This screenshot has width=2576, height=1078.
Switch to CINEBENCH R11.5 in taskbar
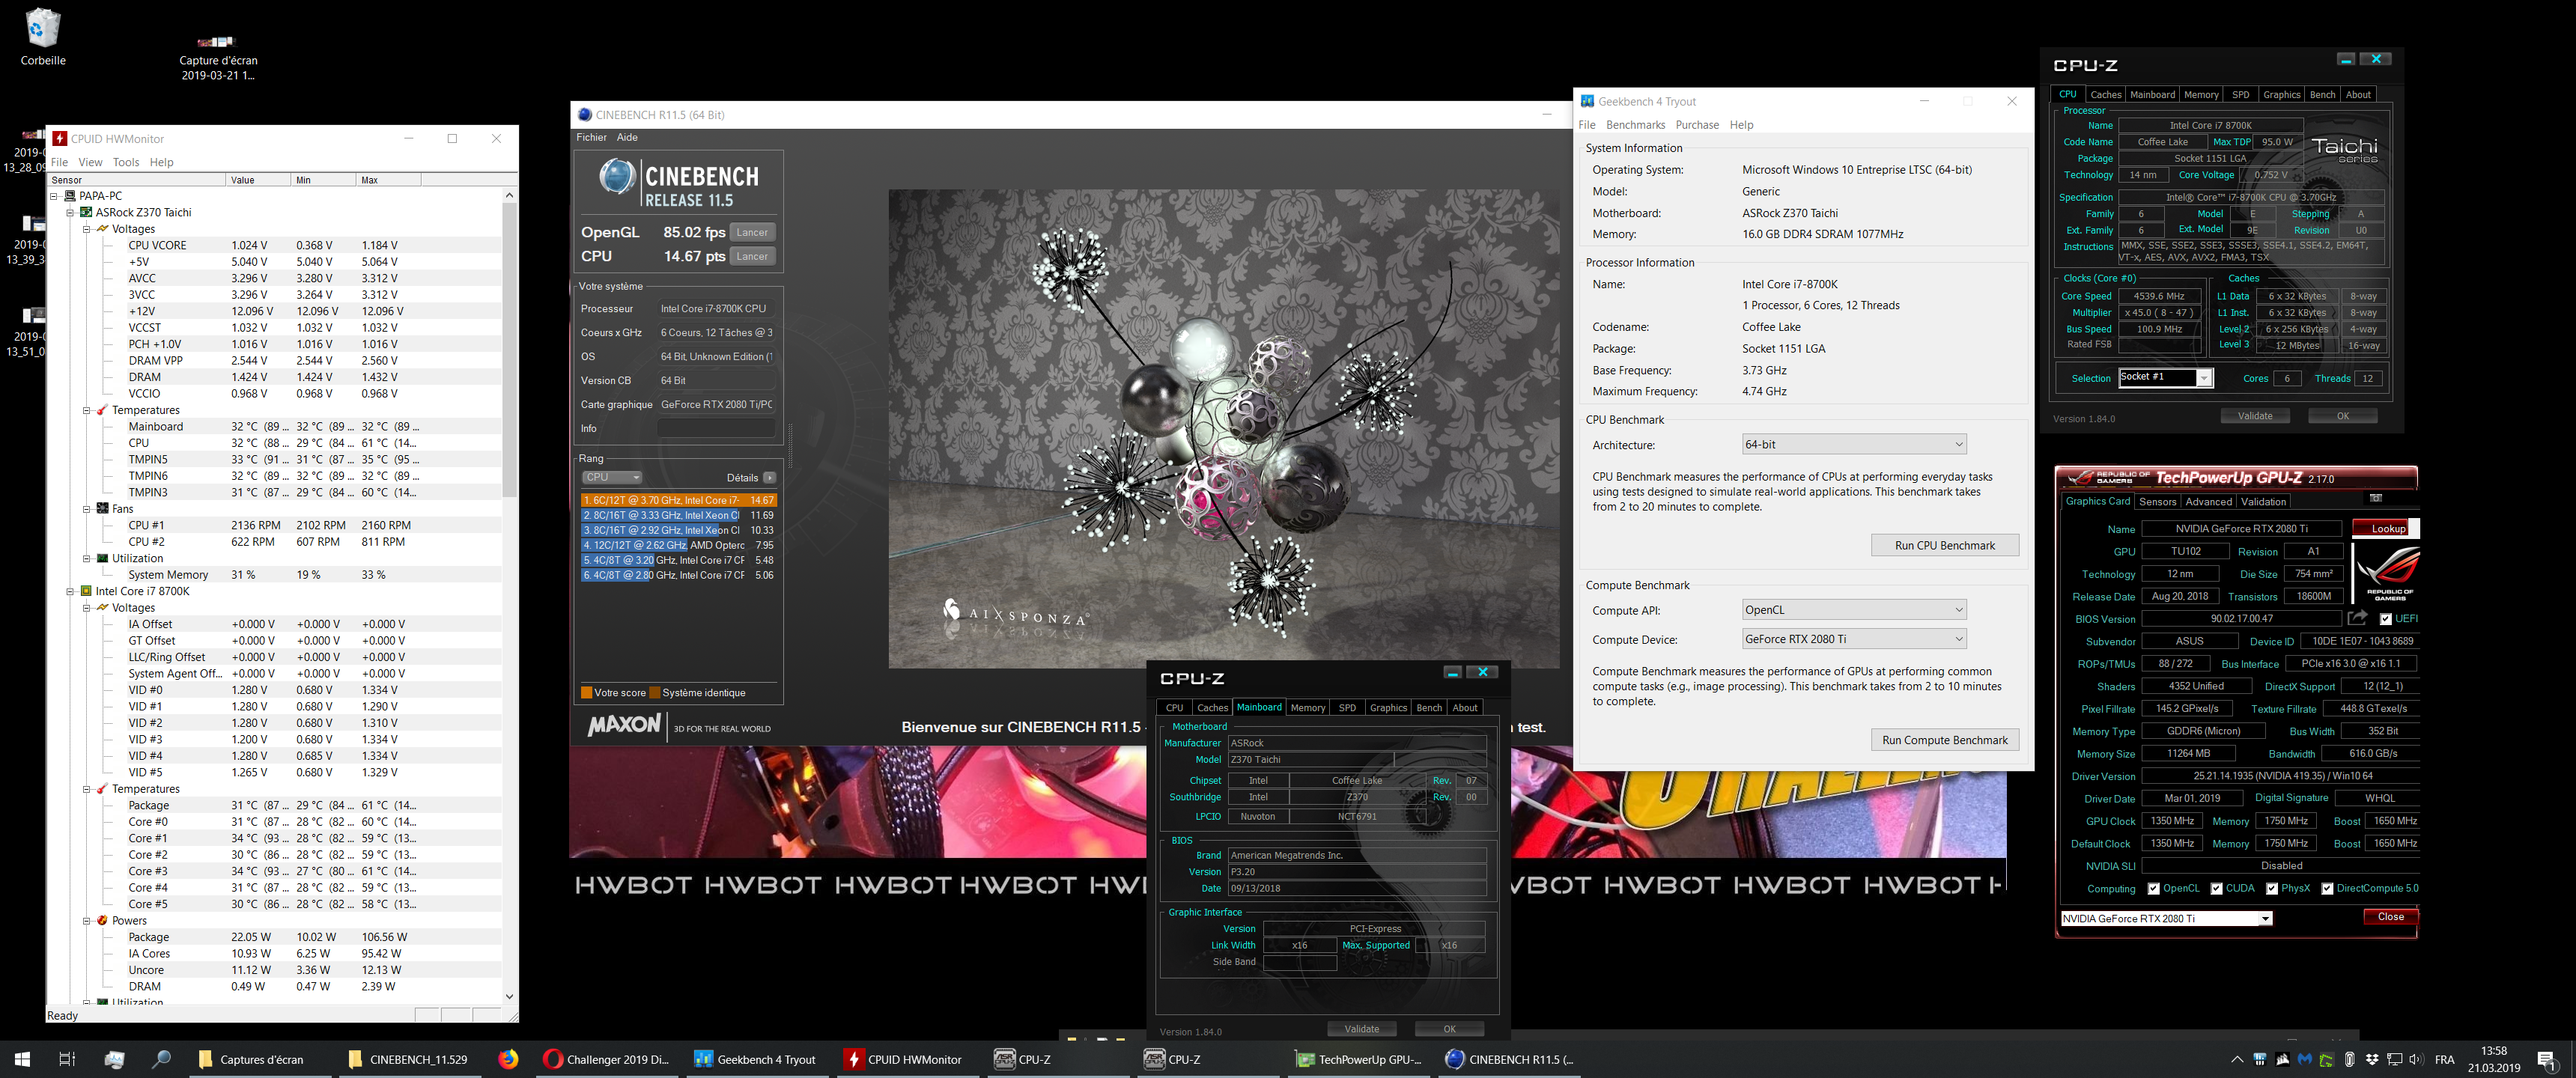coord(1508,1059)
